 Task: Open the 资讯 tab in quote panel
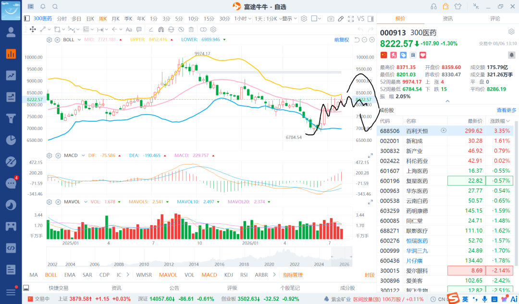[448, 19]
